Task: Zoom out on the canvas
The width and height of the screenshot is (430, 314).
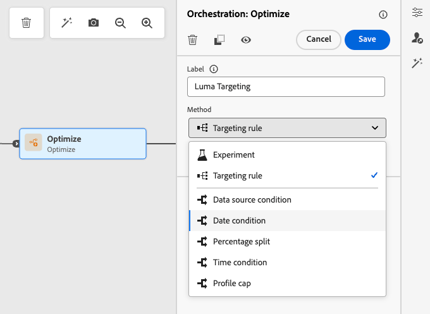Action: click(120, 23)
